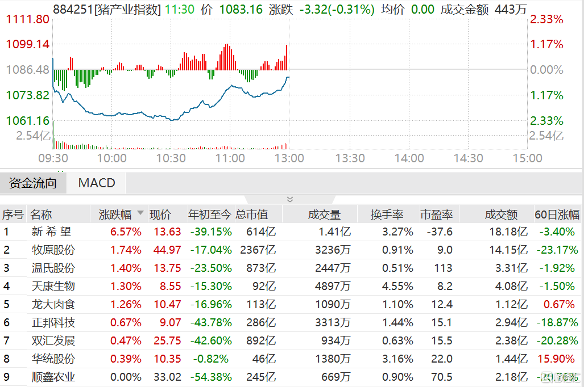Click the 14:30 time axis label
Viewport: 584px width, 387px height.
(468, 158)
